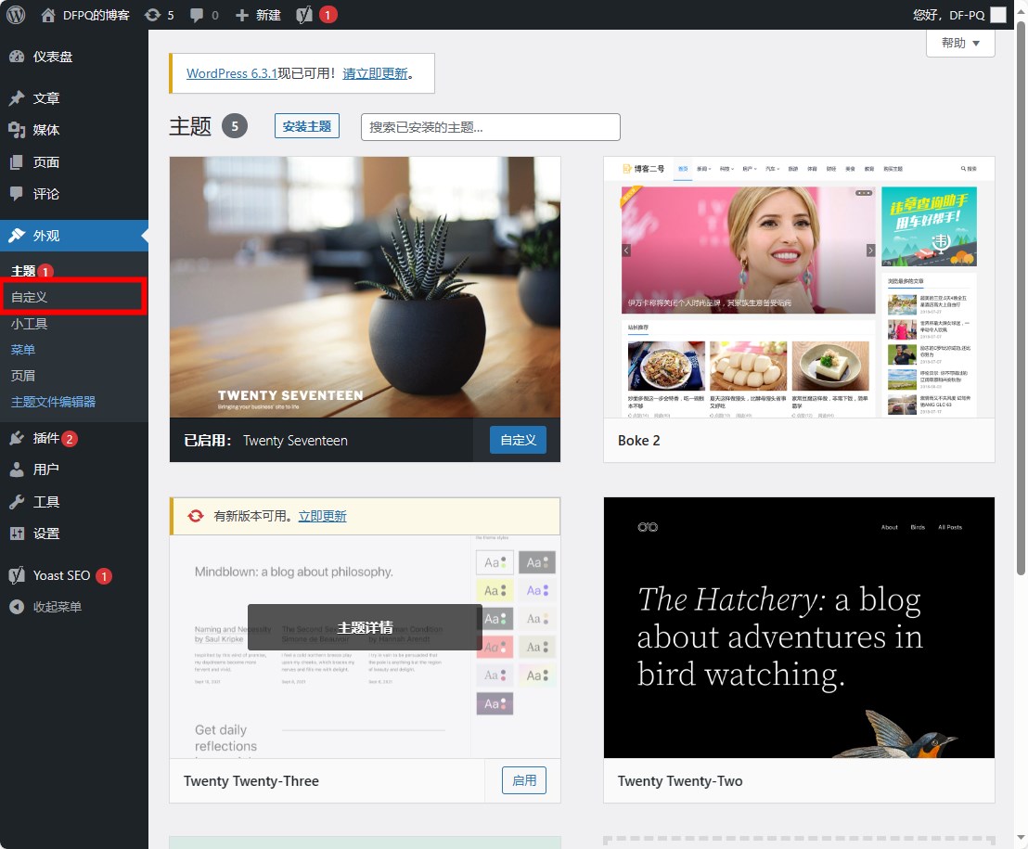
Task: Click the WordPress logo in admin bar
Action: coord(16,15)
